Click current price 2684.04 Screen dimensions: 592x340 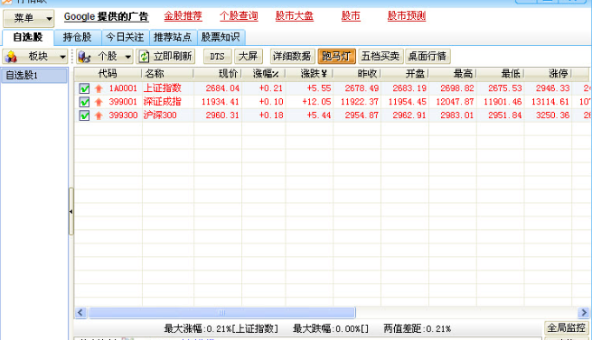[x=222, y=88]
